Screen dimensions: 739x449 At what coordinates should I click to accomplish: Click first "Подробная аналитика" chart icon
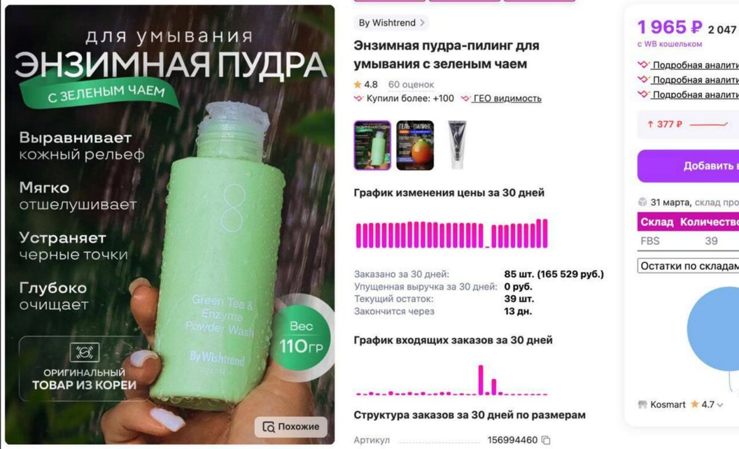(644, 65)
